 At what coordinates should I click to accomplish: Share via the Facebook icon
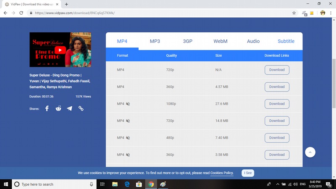coord(47,108)
